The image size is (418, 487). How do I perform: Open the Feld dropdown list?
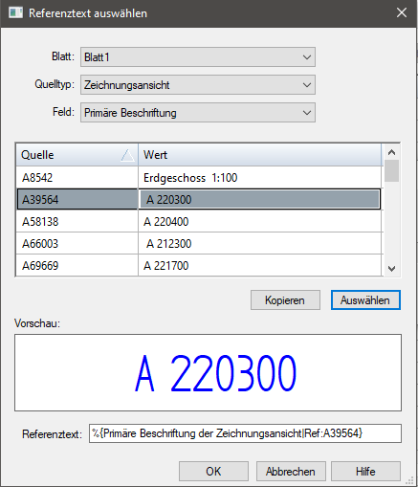198,113
